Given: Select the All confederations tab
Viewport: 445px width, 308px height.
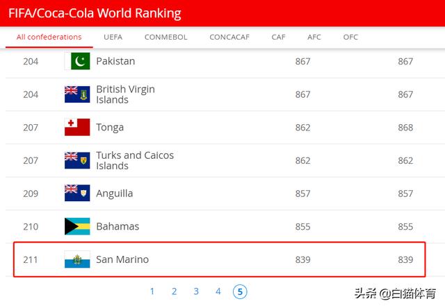Looking at the screenshot, I should tap(49, 37).
